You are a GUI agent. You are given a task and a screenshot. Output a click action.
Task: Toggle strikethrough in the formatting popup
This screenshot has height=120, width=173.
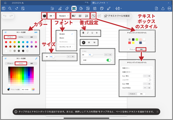tap(97, 33)
